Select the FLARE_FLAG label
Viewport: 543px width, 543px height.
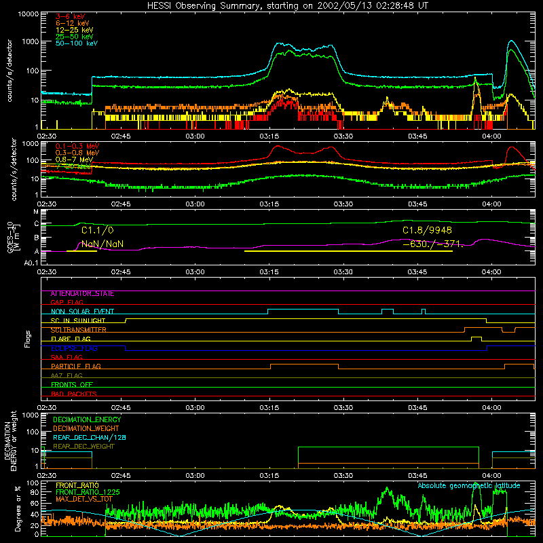click(71, 339)
